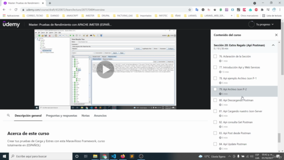Check lecture 84 Api Update Postman
Screen dimensions: 284x160
click(x=215, y=144)
